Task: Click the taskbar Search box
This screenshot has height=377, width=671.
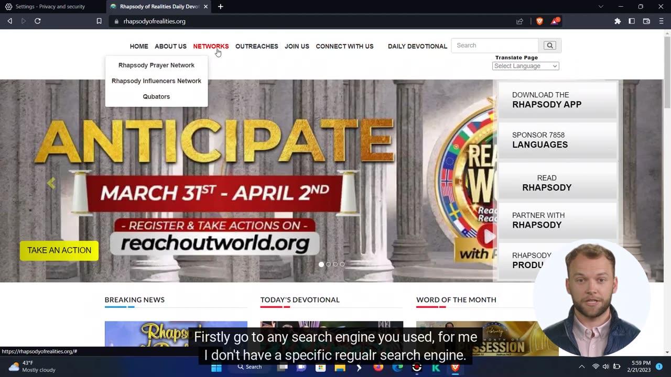Action: click(250, 367)
